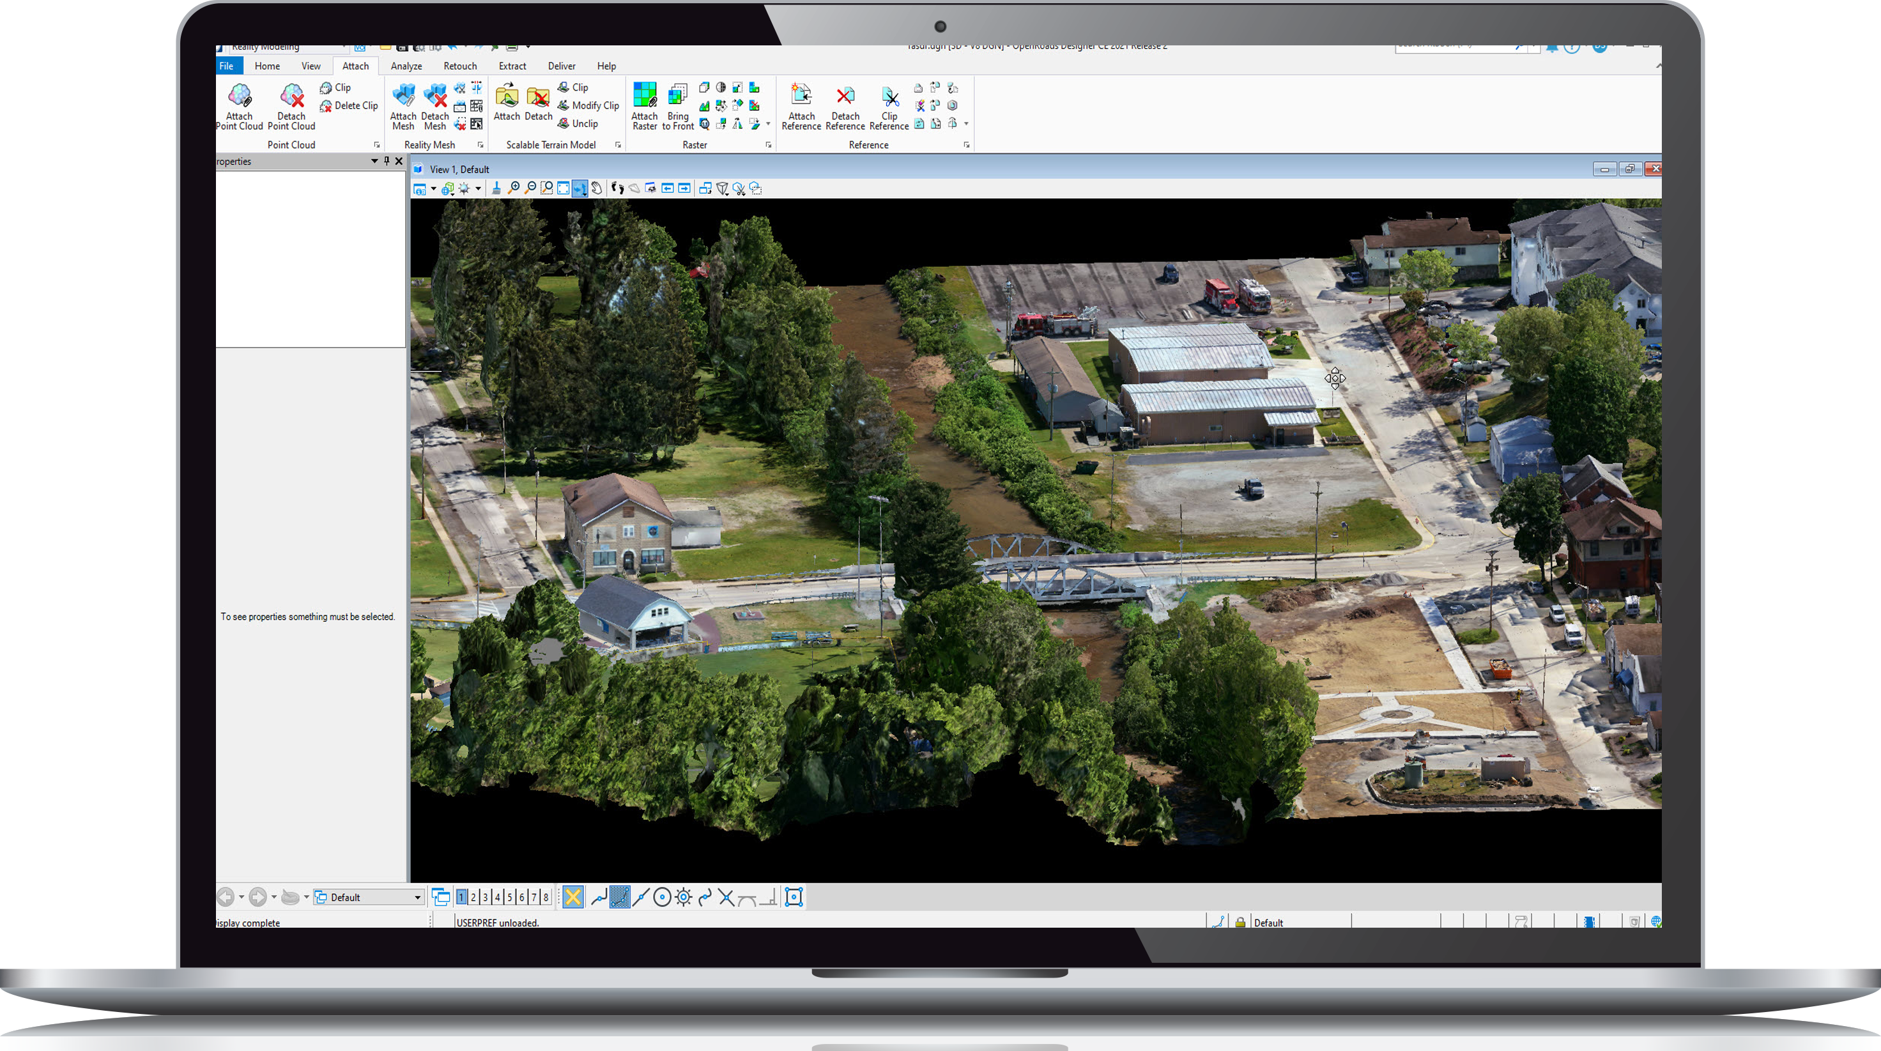Select the Attach Reference tool
The height and width of the screenshot is (1051, 1881).
(802, 106)
